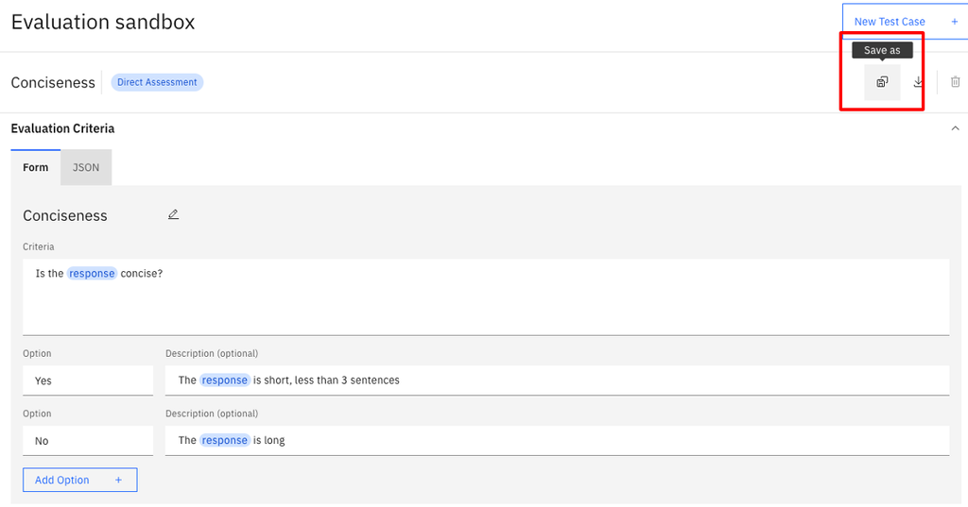Screen dimensions: 968x507
Task: Click the Direct Assessment tag
Action: point(157,82)
